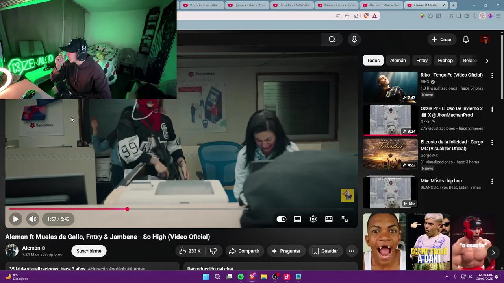Switch to Quisiera Saber browser tab
The height and width of the screenshot is (283, 504).
(x=247, y=5)
